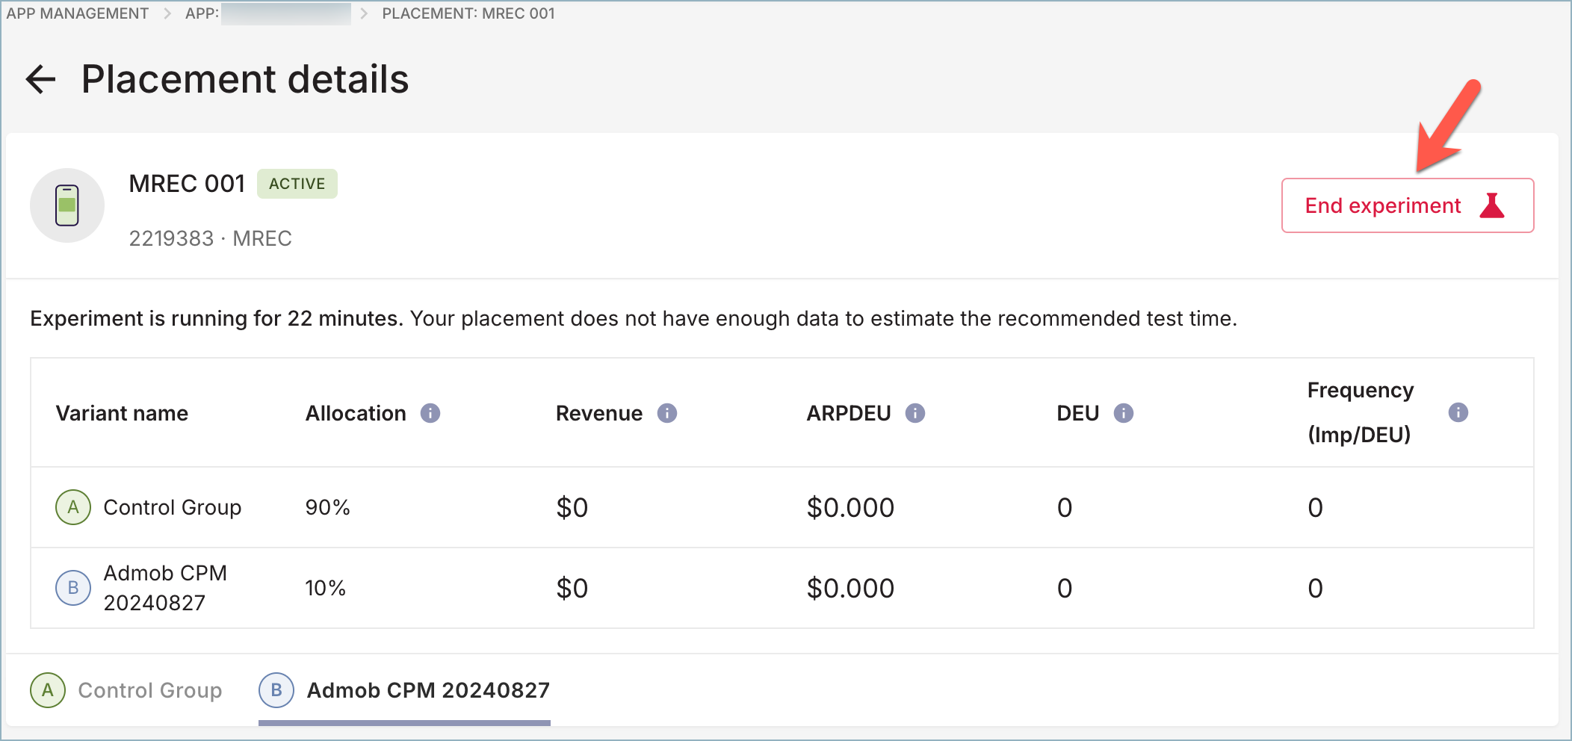Select the Admob CPM 20240827 tab
The height and width of the screenshot is (741, 1572).
(x=405, y=690)
